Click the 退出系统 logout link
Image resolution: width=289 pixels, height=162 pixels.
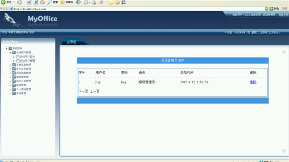click(284, 15)
